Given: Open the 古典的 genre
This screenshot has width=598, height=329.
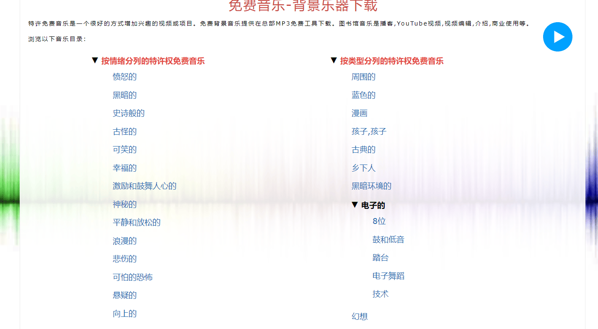Looking at the screenshot, I should point(363,150).
